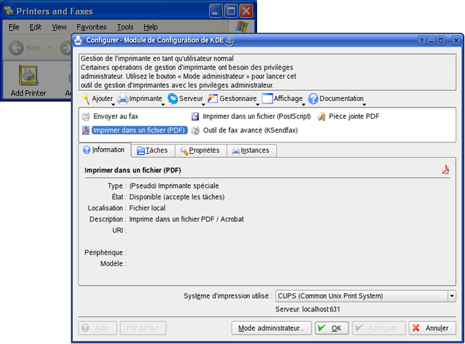Switch to the Information tab

click(104, 150)
